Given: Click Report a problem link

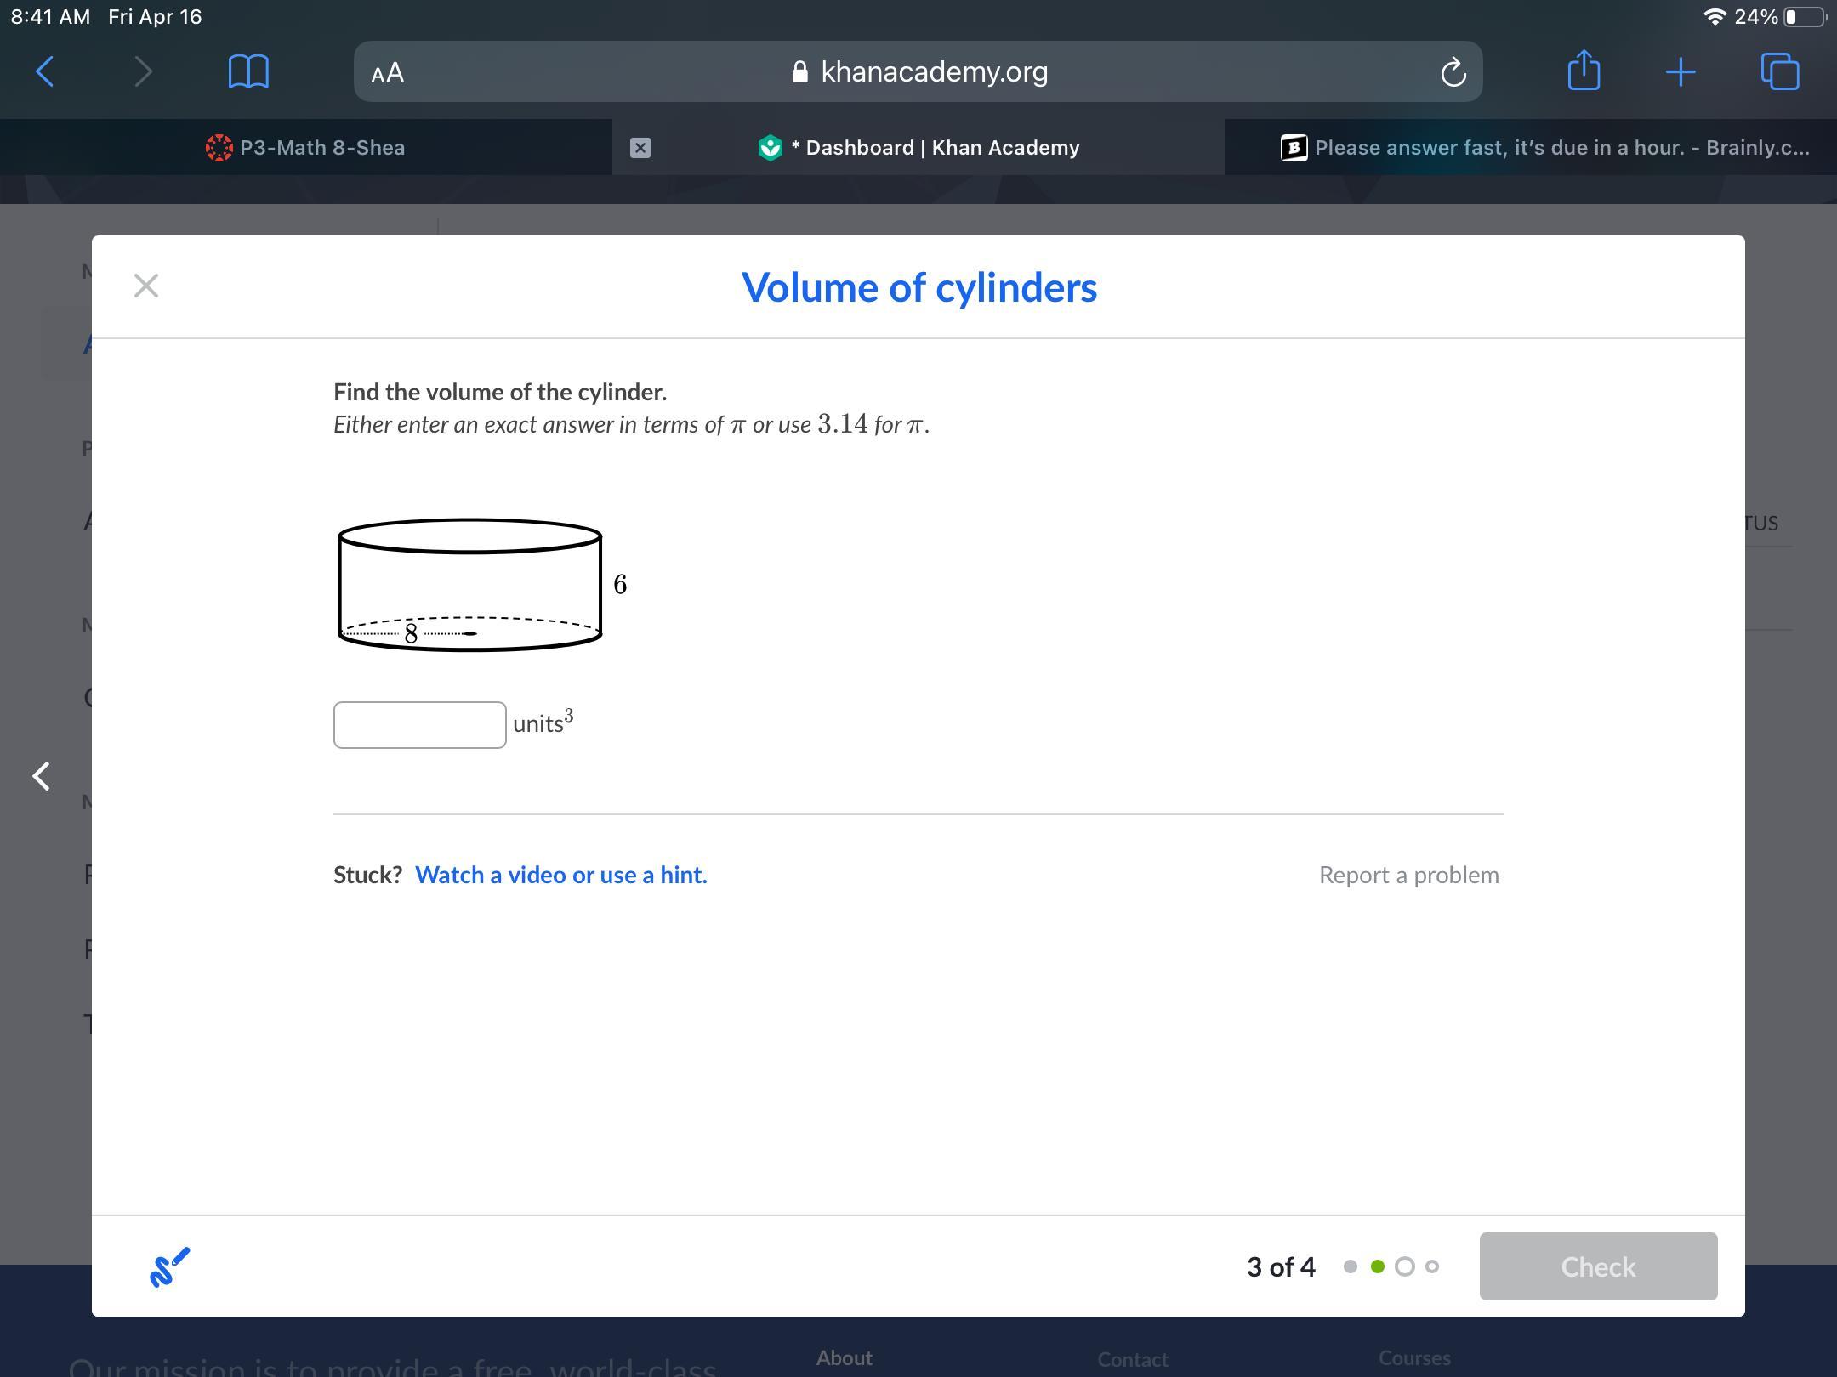Looking at the screenshot, I should pyautogui.click(x=1408, y=875).
